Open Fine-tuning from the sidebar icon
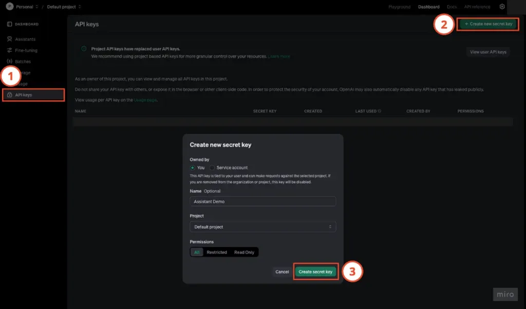526x309 pixels. click(9, 50)
